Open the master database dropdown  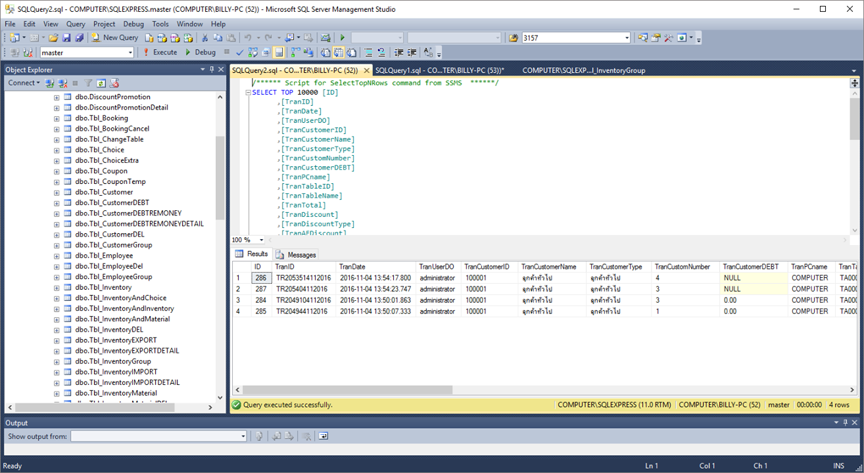(x=130, y=53)
